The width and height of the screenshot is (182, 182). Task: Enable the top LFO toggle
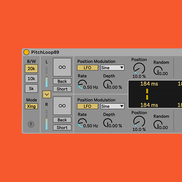click(x=87, y=68)
